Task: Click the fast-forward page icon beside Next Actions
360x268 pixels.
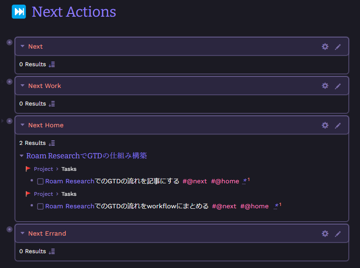Action: click(x=19, y=12)
